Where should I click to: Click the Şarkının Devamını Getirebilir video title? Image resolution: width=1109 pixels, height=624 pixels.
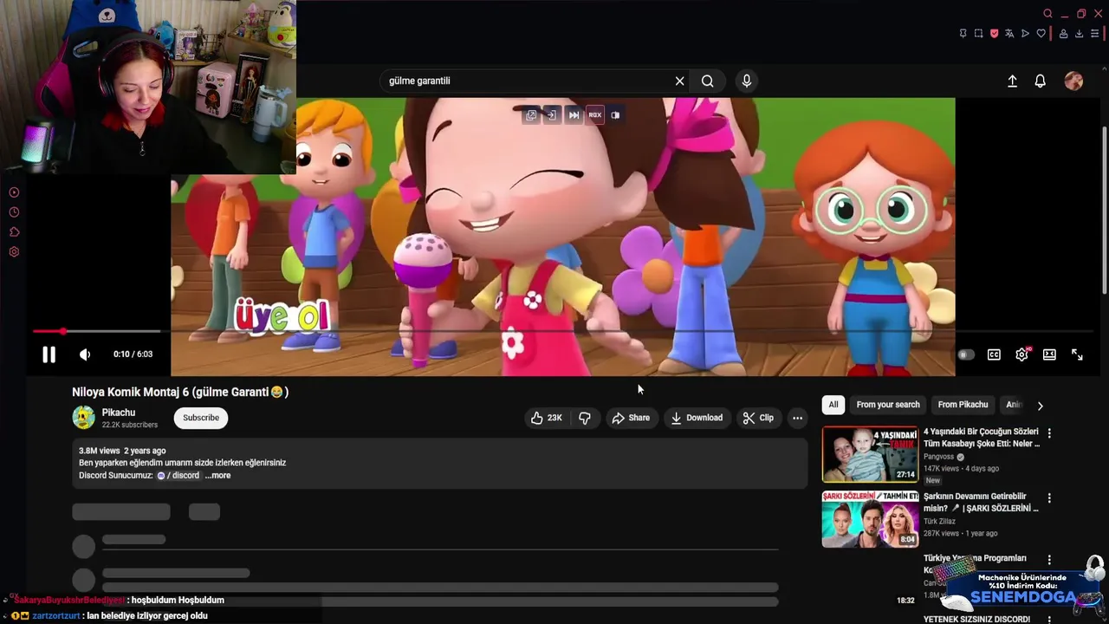981,502
